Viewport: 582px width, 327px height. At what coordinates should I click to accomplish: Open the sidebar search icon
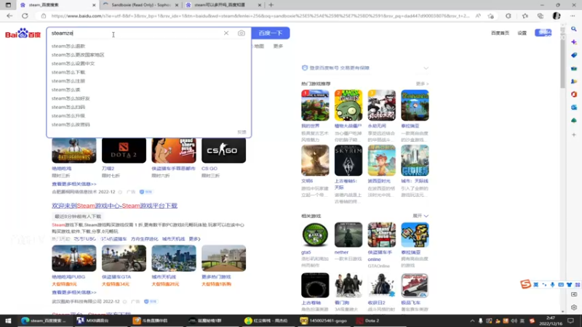click(574, 29)
